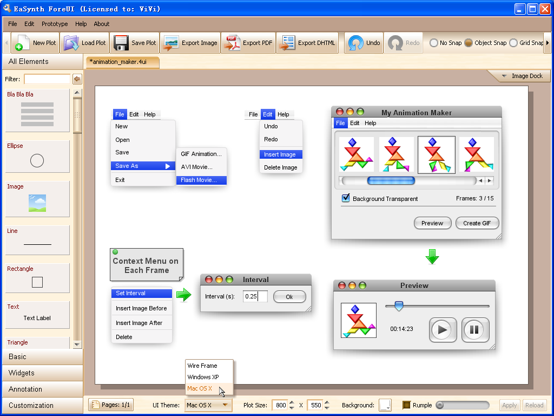Toggle the Rumple checkbox

(x=406, y=405)
